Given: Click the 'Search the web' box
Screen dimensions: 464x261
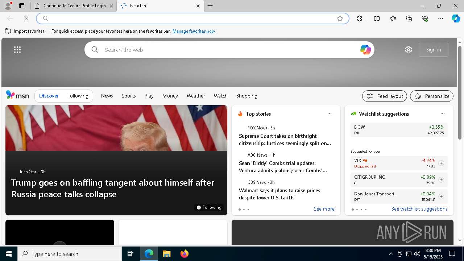Looking at the screenshot, I should (229, 50).
